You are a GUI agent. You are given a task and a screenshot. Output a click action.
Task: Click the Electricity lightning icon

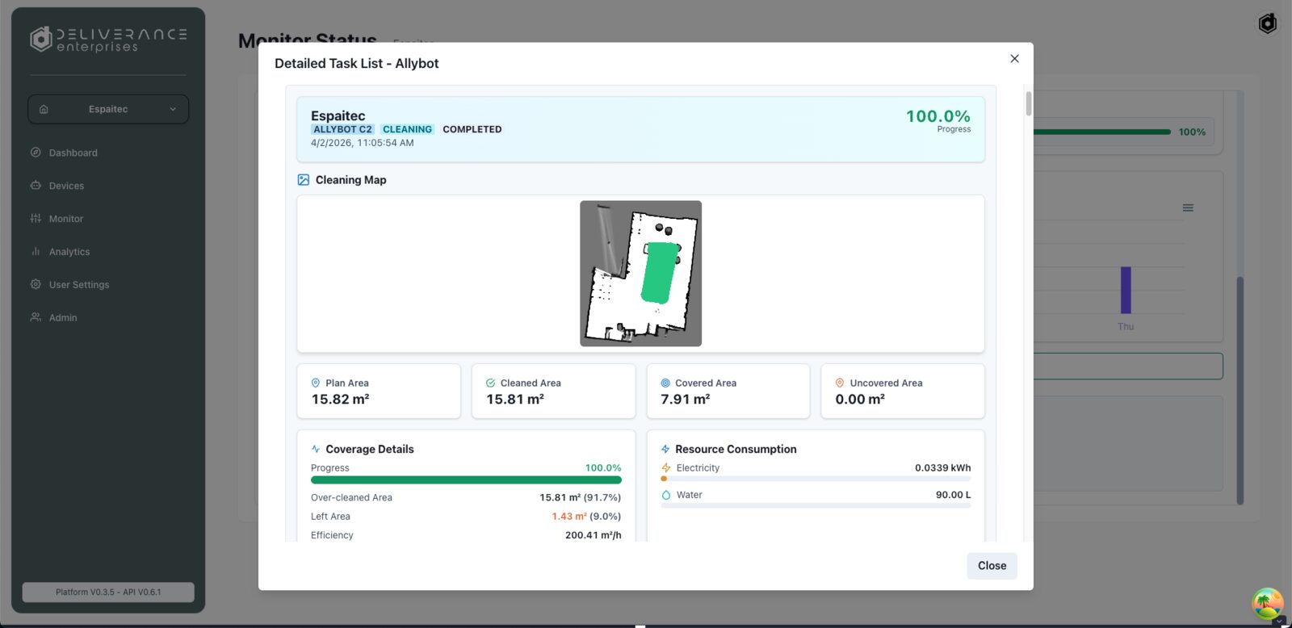pyautogui.click(x=666, y=468)
